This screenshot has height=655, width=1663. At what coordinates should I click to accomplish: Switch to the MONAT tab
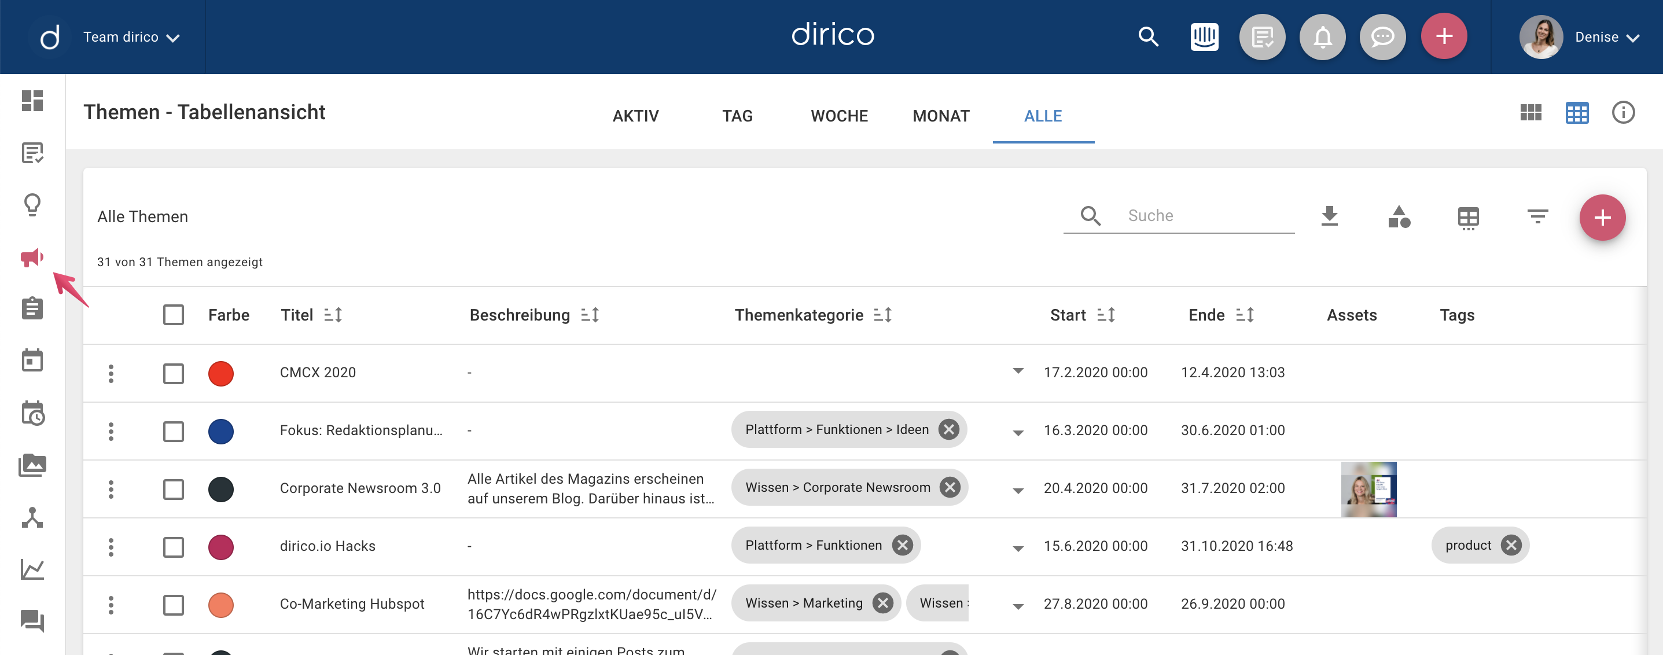pos(941,116)
